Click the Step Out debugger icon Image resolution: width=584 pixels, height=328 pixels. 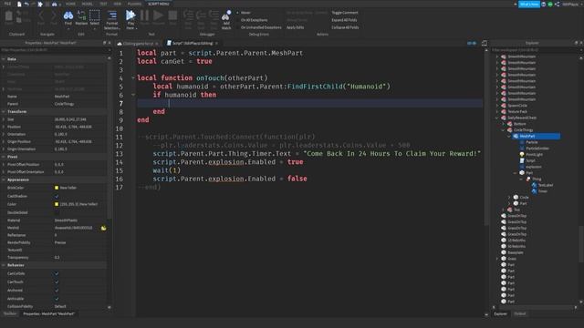[x=214, y=15]
